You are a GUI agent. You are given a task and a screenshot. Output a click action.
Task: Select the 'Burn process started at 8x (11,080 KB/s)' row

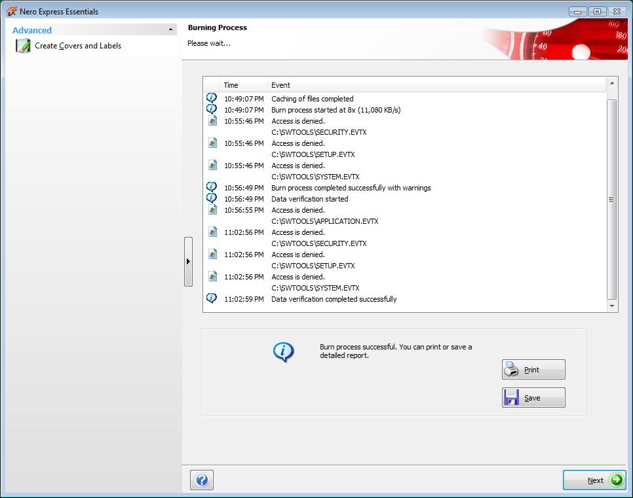click(x=336, y=110)
